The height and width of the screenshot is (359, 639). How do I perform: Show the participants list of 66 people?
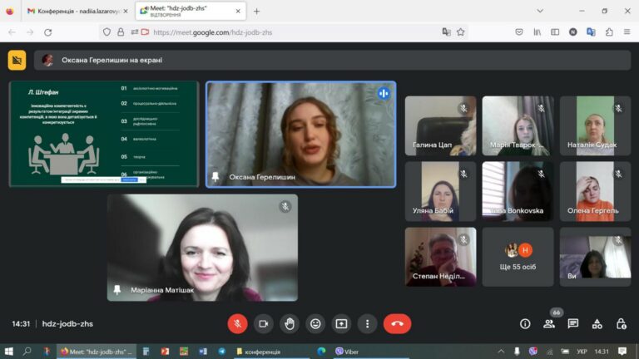(549, 324)
